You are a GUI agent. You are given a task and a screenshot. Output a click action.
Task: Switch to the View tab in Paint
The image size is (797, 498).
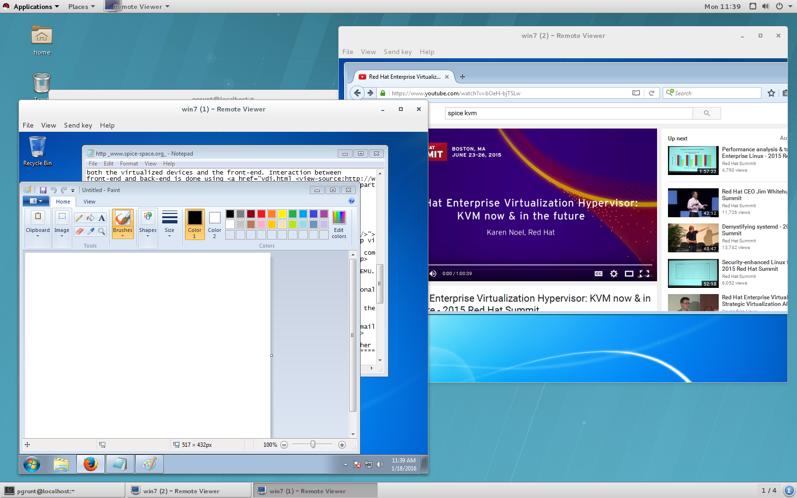click(x=89, y=202)
